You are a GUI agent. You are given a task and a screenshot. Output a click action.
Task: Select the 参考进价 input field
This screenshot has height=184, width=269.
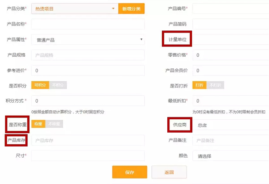tap(88, 71)
